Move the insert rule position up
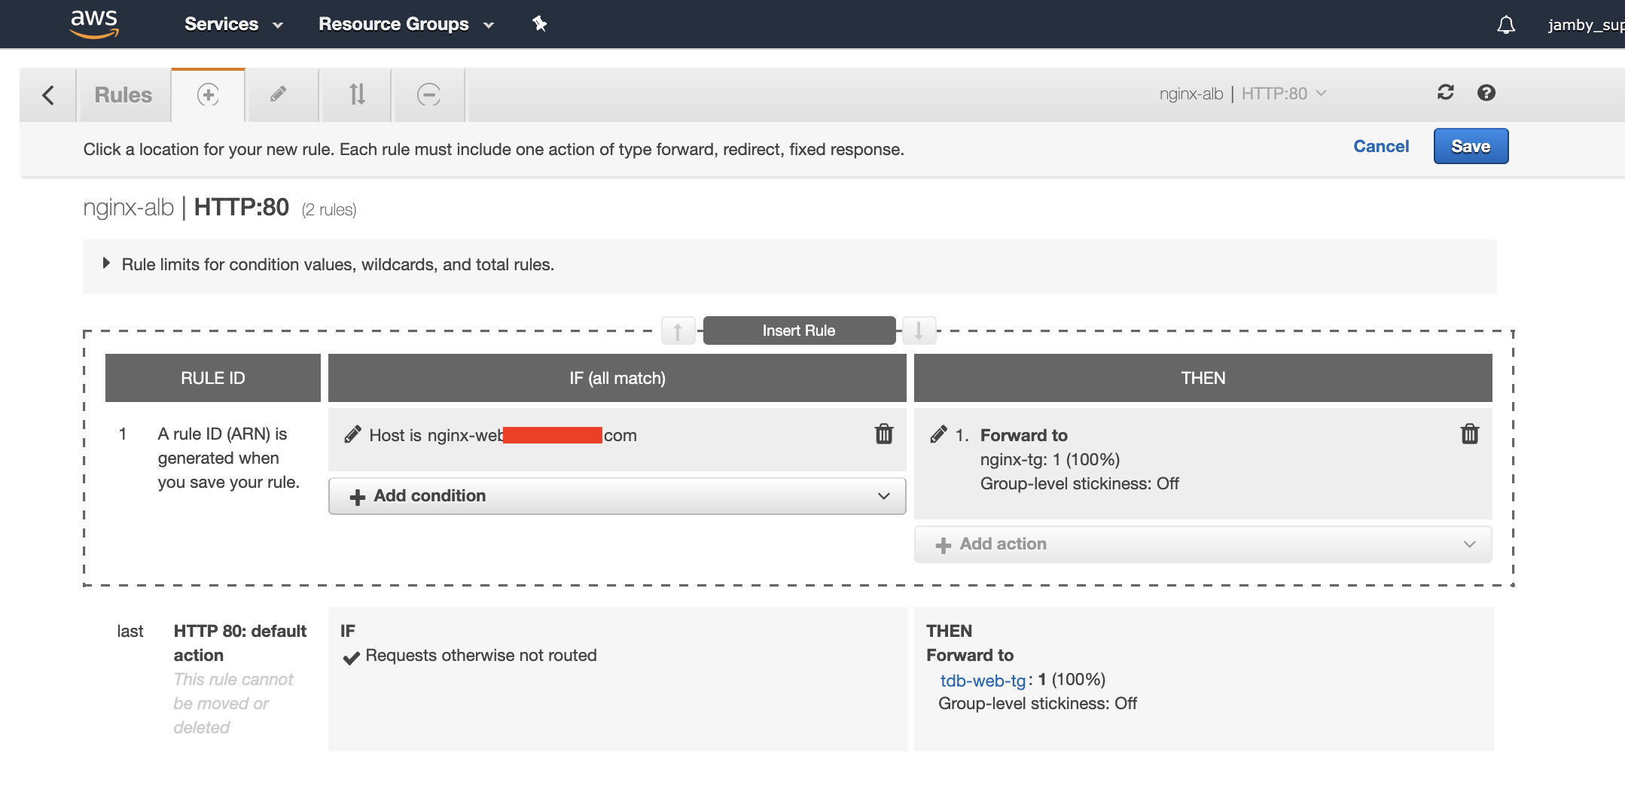1625x801 pixels. [678, 330]
